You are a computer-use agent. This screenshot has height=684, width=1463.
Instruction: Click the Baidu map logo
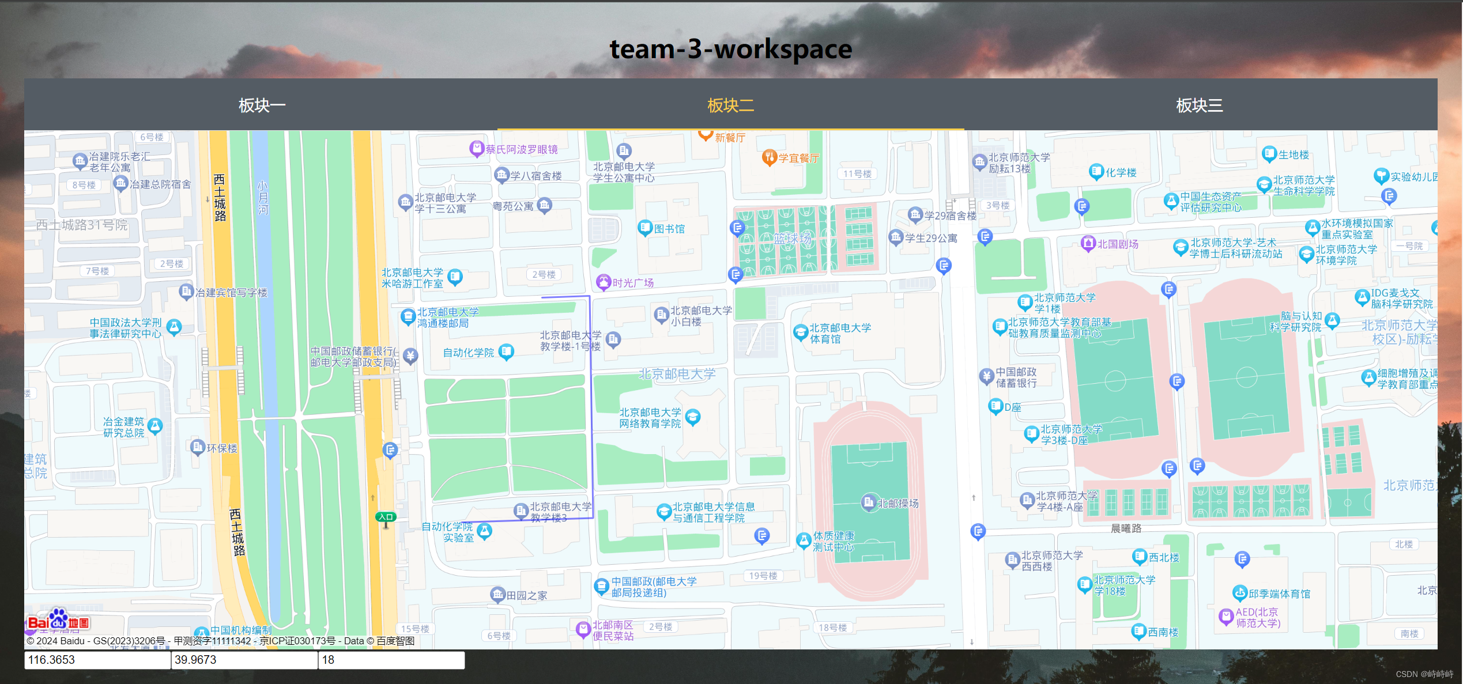pos(58,620)
